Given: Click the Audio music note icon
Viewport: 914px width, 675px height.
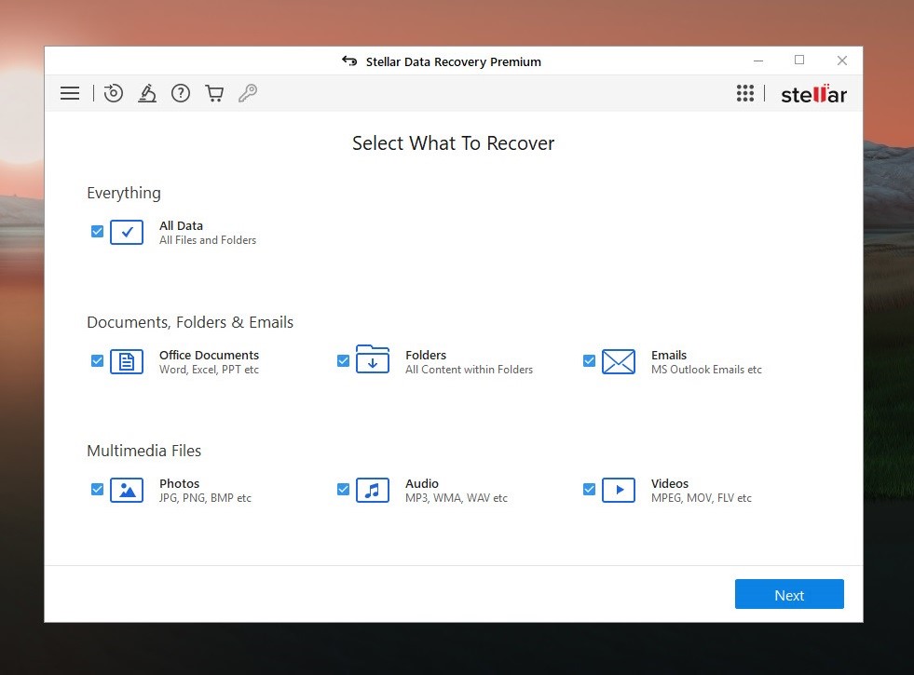Looking at the screenshot, I should point(373,491).
